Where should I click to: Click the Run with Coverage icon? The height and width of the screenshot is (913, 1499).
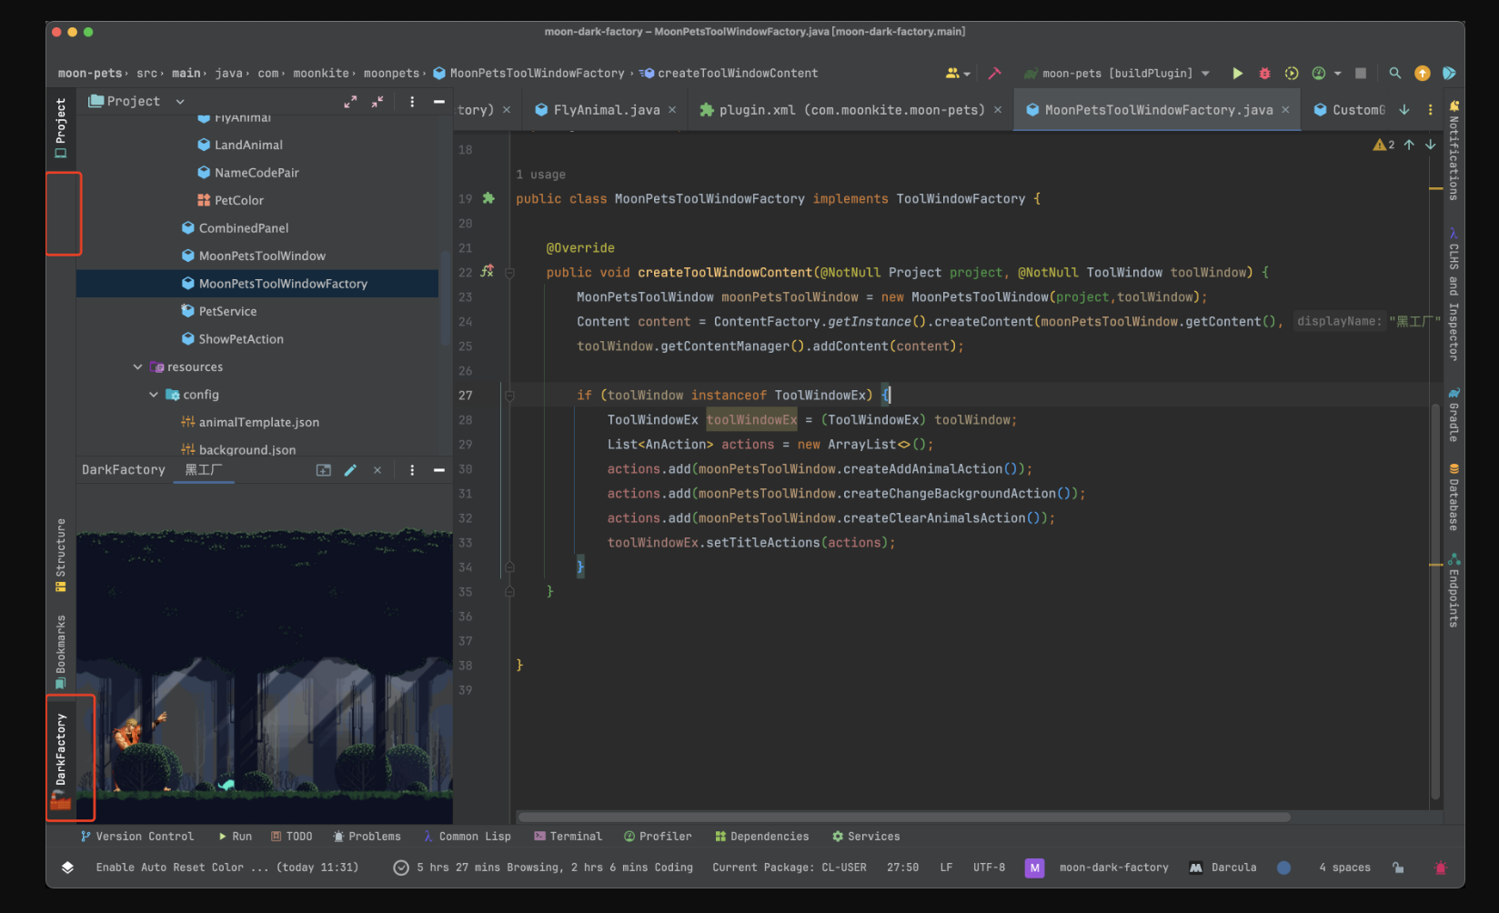[x=1292, y=74]
